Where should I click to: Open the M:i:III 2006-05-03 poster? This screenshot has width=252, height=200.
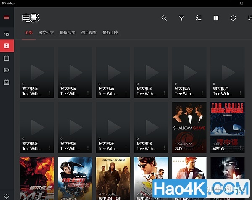[x=75, y=179]
